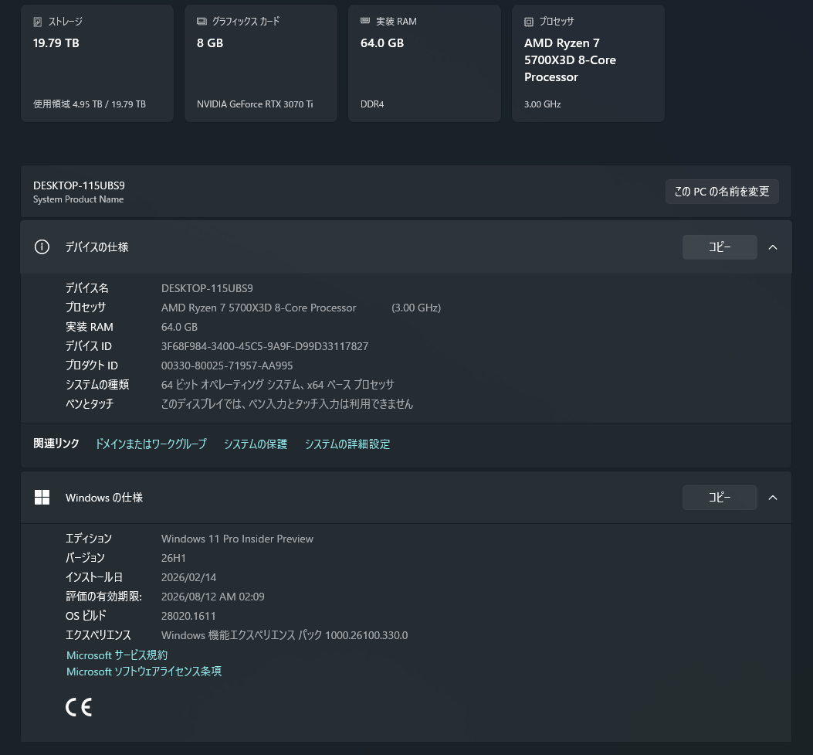Select the 64 ビット オペレーティング システム text

[277, 385]
